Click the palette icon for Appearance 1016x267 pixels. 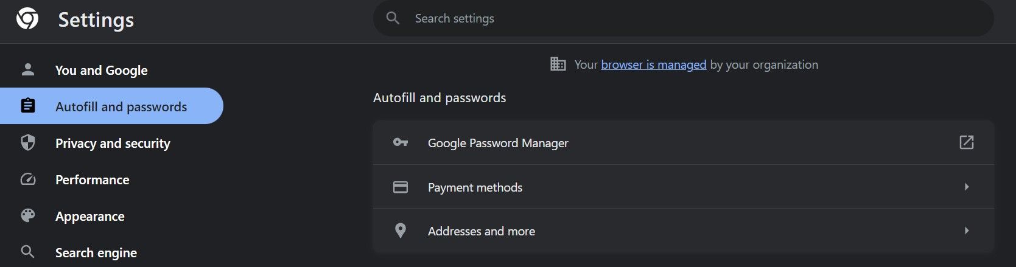pos(28,216)
